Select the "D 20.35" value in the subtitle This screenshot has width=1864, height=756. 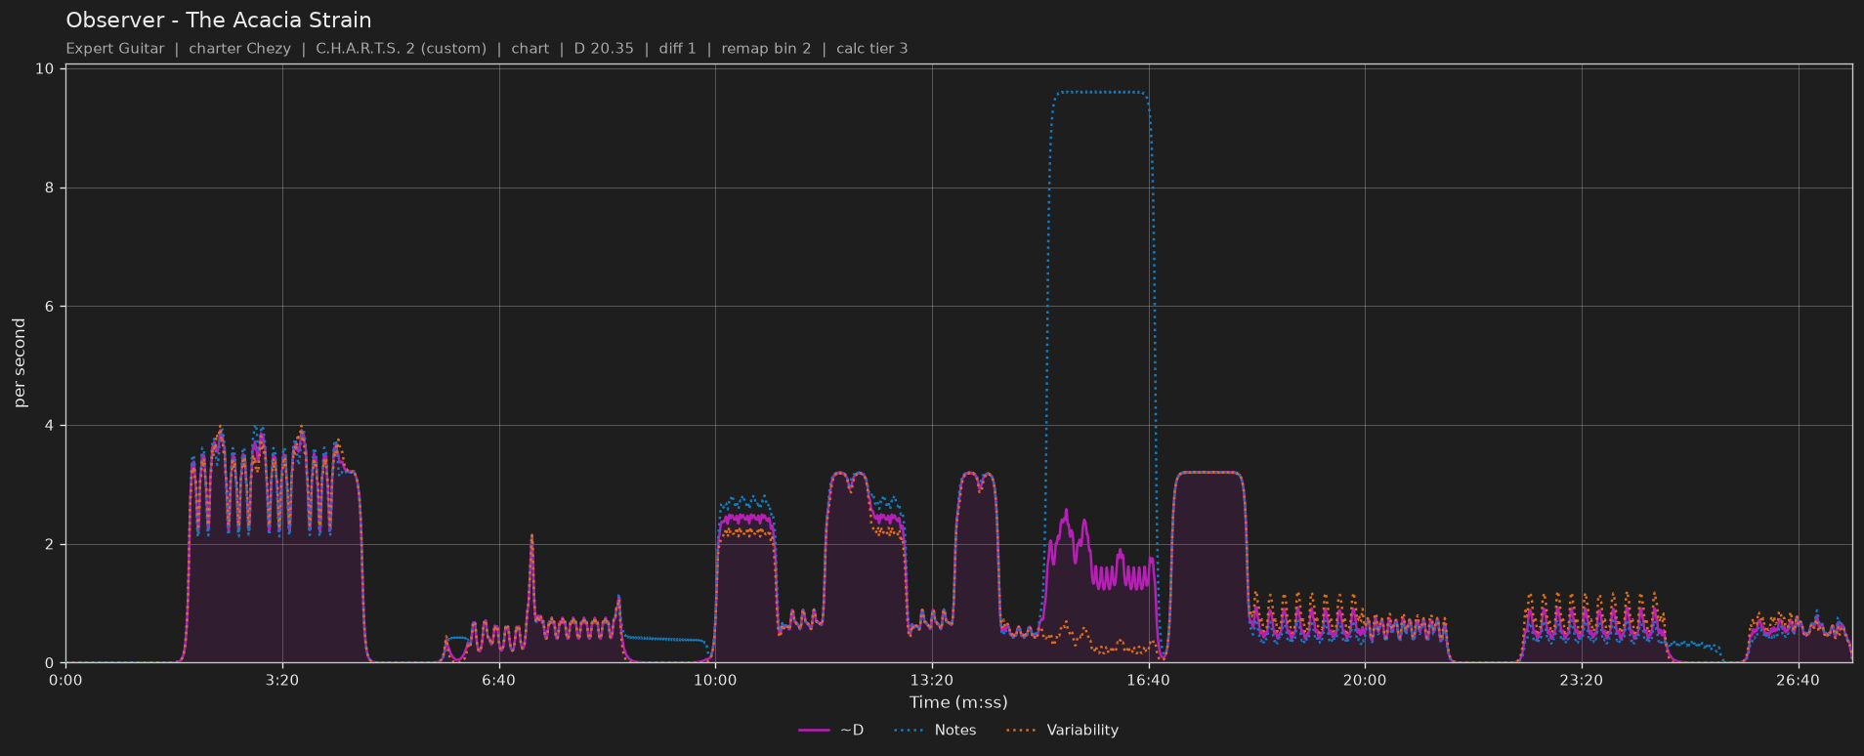(x=604, y=49)
